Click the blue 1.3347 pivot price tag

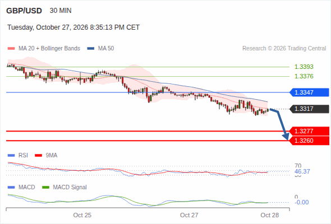coord(309,92)
